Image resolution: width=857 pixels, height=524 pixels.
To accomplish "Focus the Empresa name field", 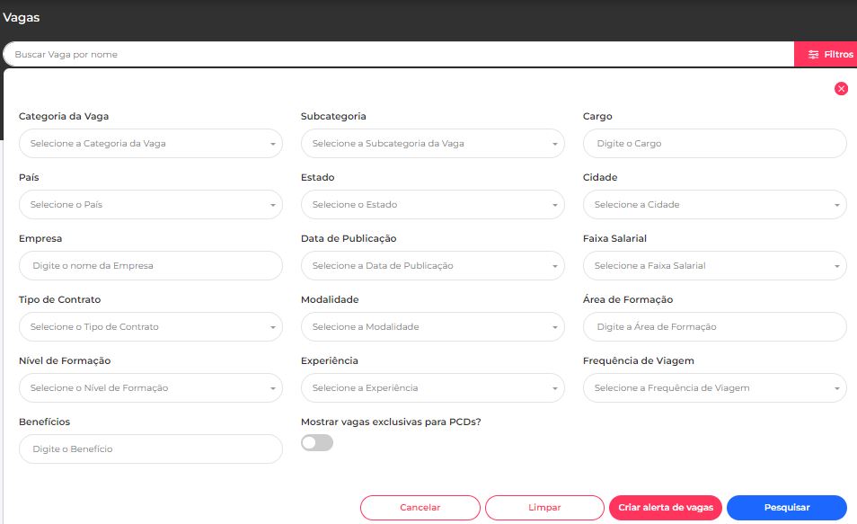I will [150, 266].
